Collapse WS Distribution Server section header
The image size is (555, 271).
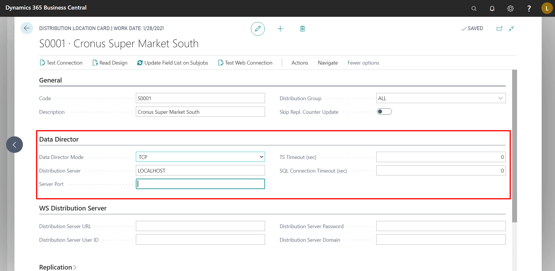[73, 208]
